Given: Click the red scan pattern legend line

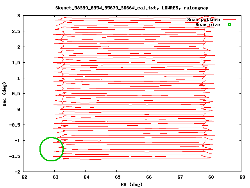Looking at the screenshot, I should point(229,20).
